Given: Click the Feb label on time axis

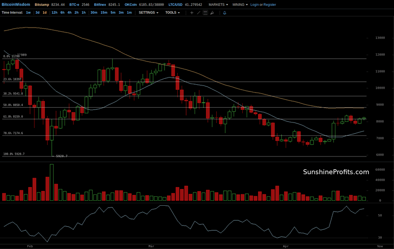Looking at the screenshot, I should (x=30, y=246).
